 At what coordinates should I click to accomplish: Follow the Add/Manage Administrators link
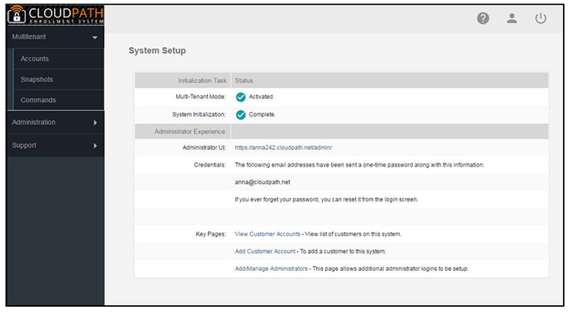(x=271, y=269)
